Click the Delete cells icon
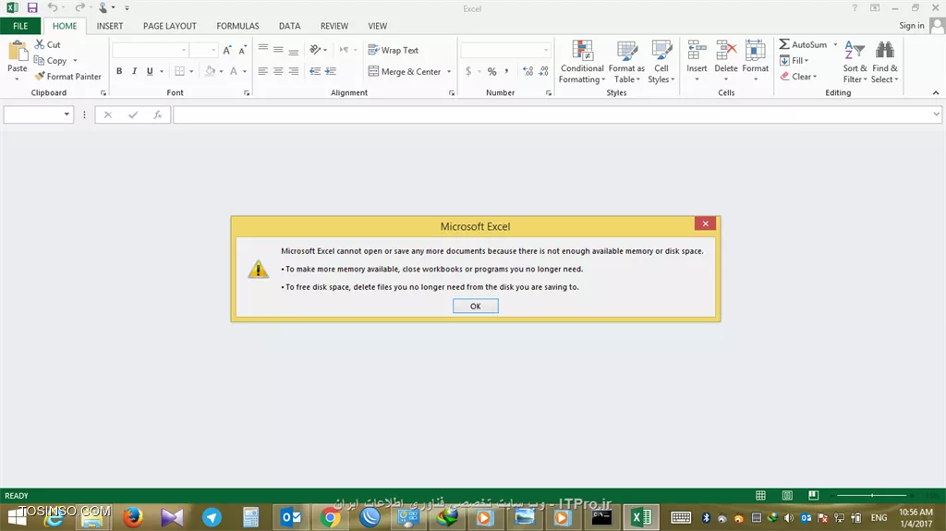 click(x=726, y=51)
